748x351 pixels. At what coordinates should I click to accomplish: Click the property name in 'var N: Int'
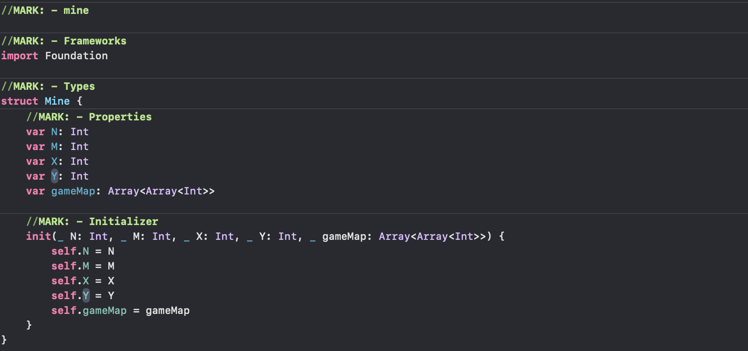(x=54, y=132)
